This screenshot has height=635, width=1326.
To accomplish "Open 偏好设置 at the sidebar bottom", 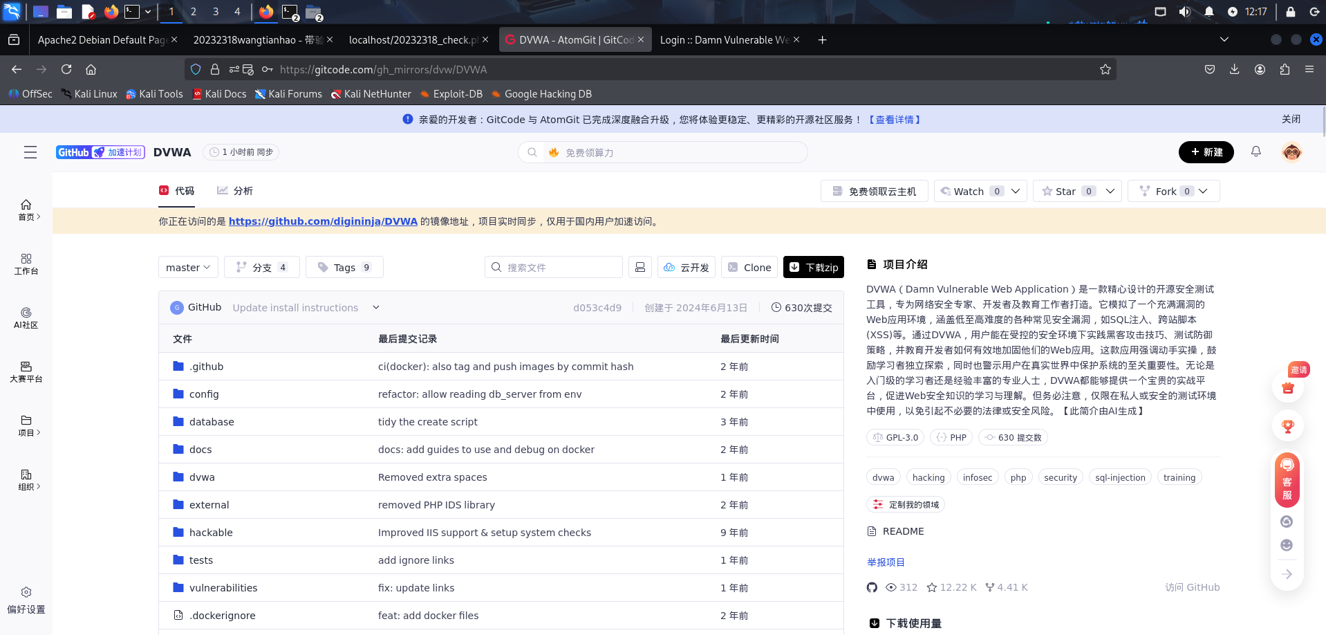I will pos(26,600).
